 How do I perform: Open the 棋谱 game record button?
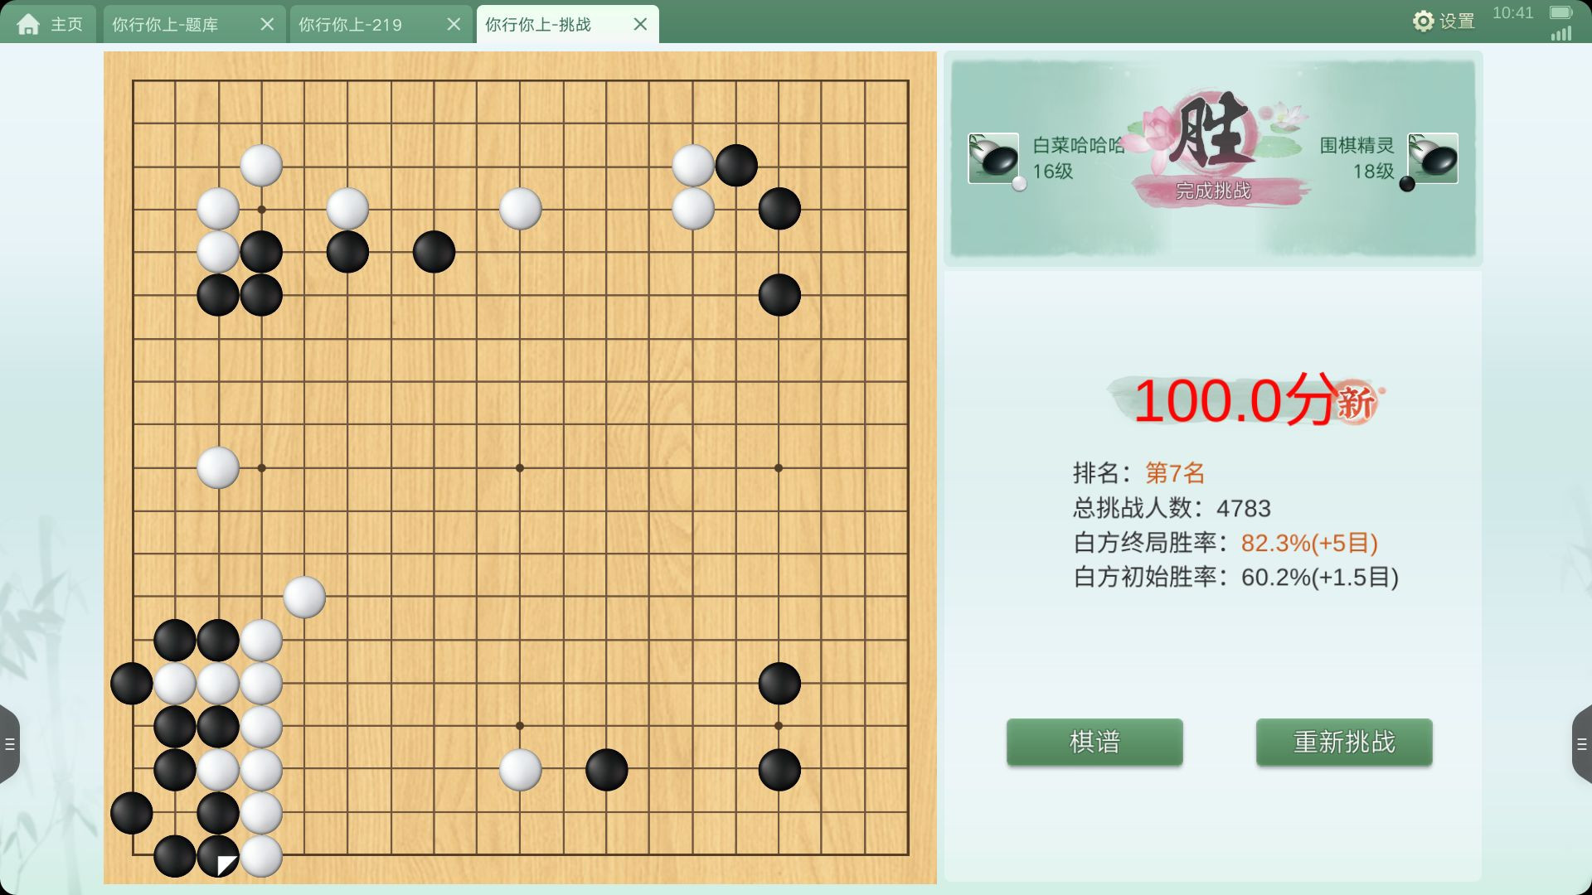(x=1094, y=742)
